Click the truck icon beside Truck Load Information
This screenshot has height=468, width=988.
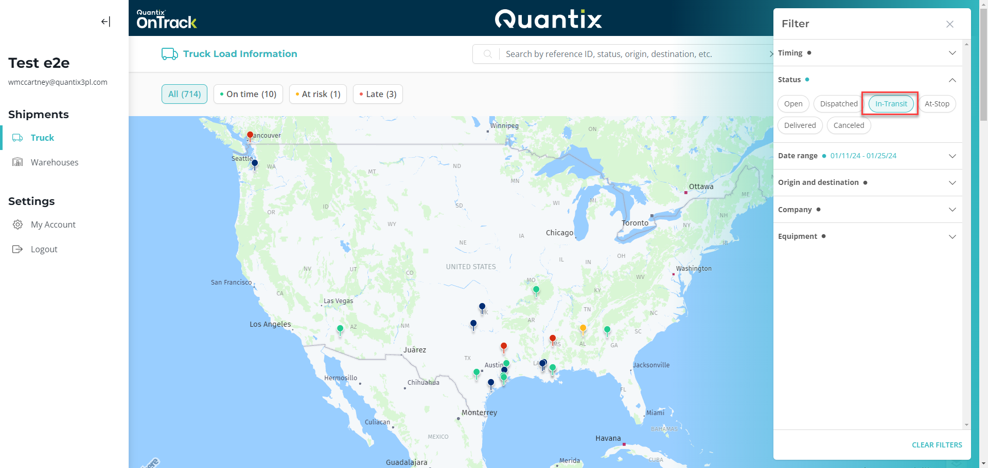coord(169,53)
